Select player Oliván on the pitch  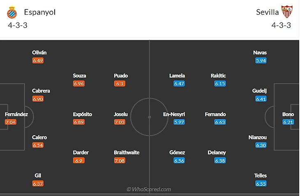coord(39,53)
